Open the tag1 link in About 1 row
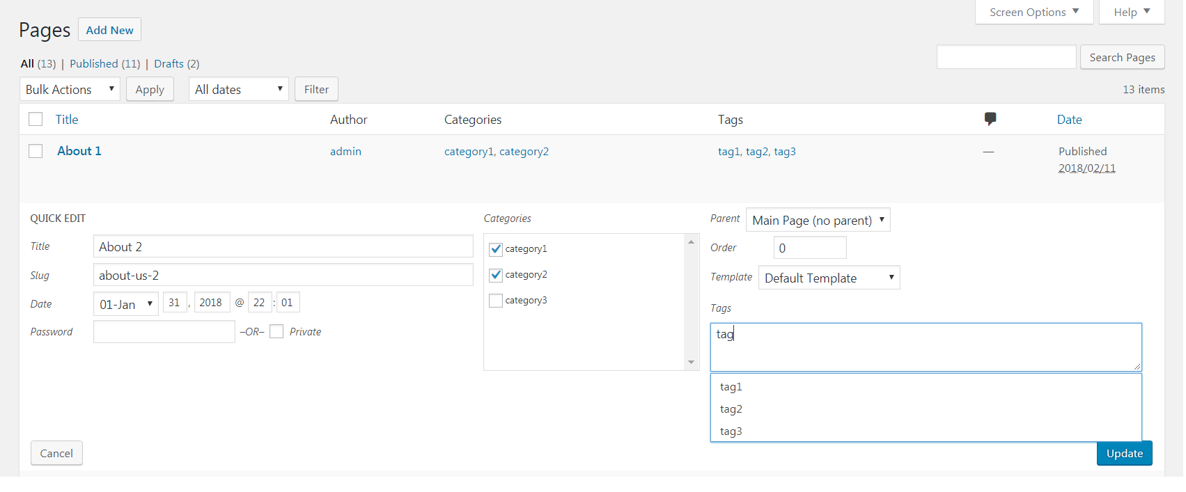The image size is (1186, 492). [x=728, y=152]
